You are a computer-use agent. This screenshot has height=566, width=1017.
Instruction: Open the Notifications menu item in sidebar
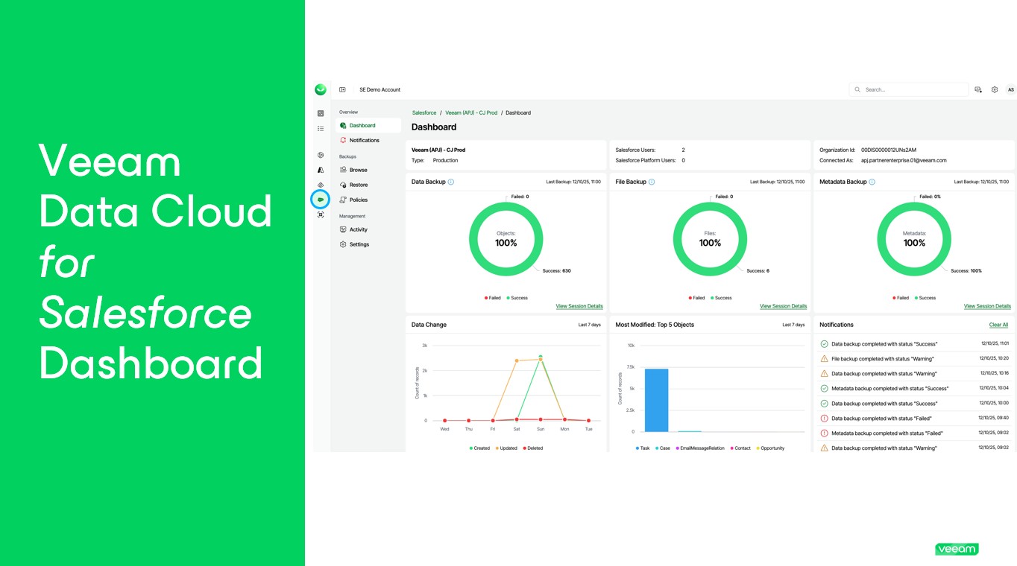(x=364, y=140)
